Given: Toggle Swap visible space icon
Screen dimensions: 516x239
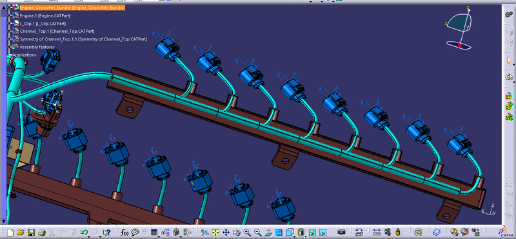Looking at the screenshot, I should click(322, 233).
